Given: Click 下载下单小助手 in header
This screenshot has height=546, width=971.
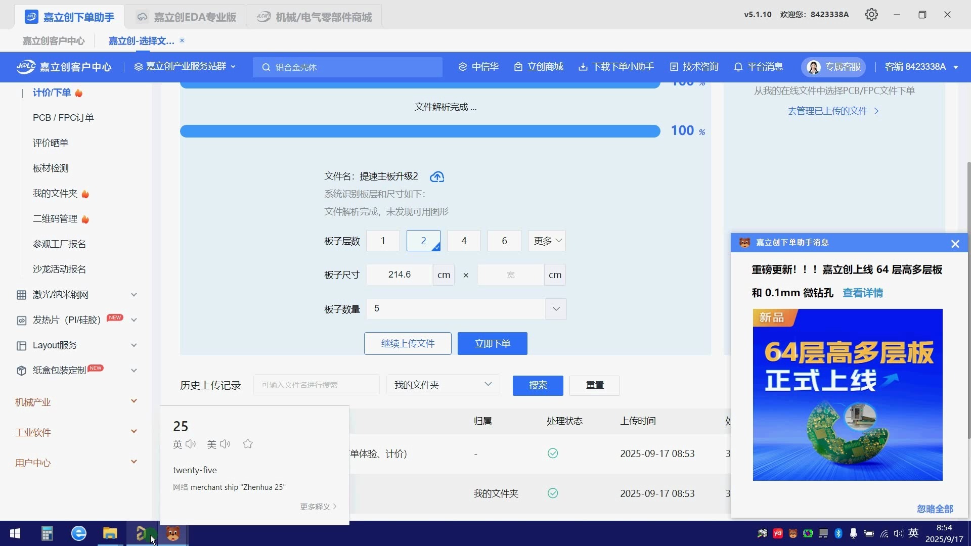Looking at the screenshot, I should [616, 67].
